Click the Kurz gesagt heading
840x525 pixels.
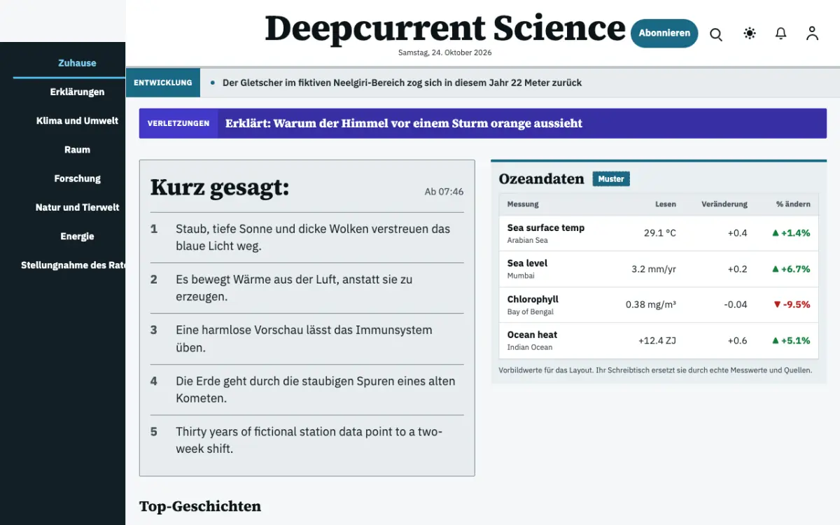220,188
